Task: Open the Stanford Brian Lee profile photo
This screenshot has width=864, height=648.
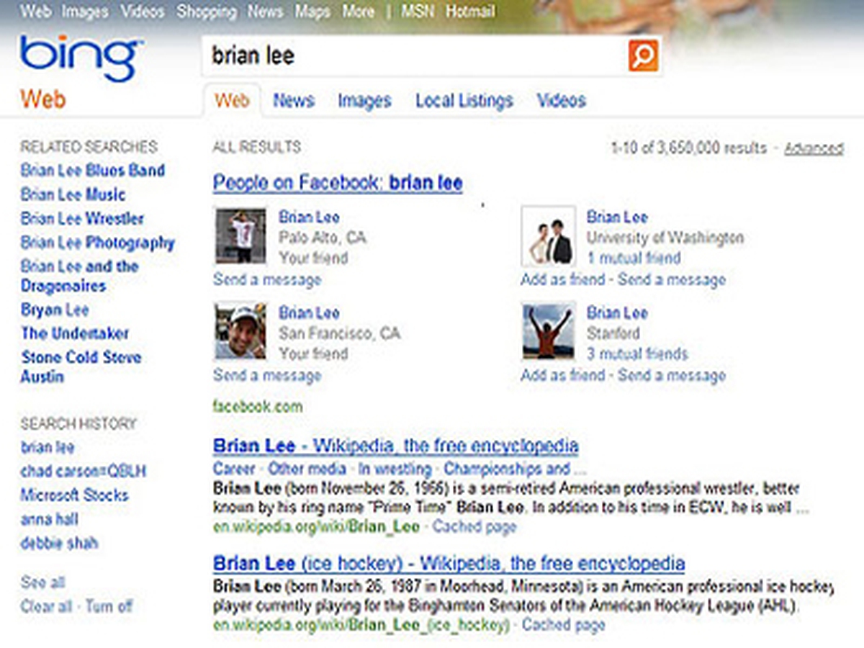Action: click(x=548, y=331)
